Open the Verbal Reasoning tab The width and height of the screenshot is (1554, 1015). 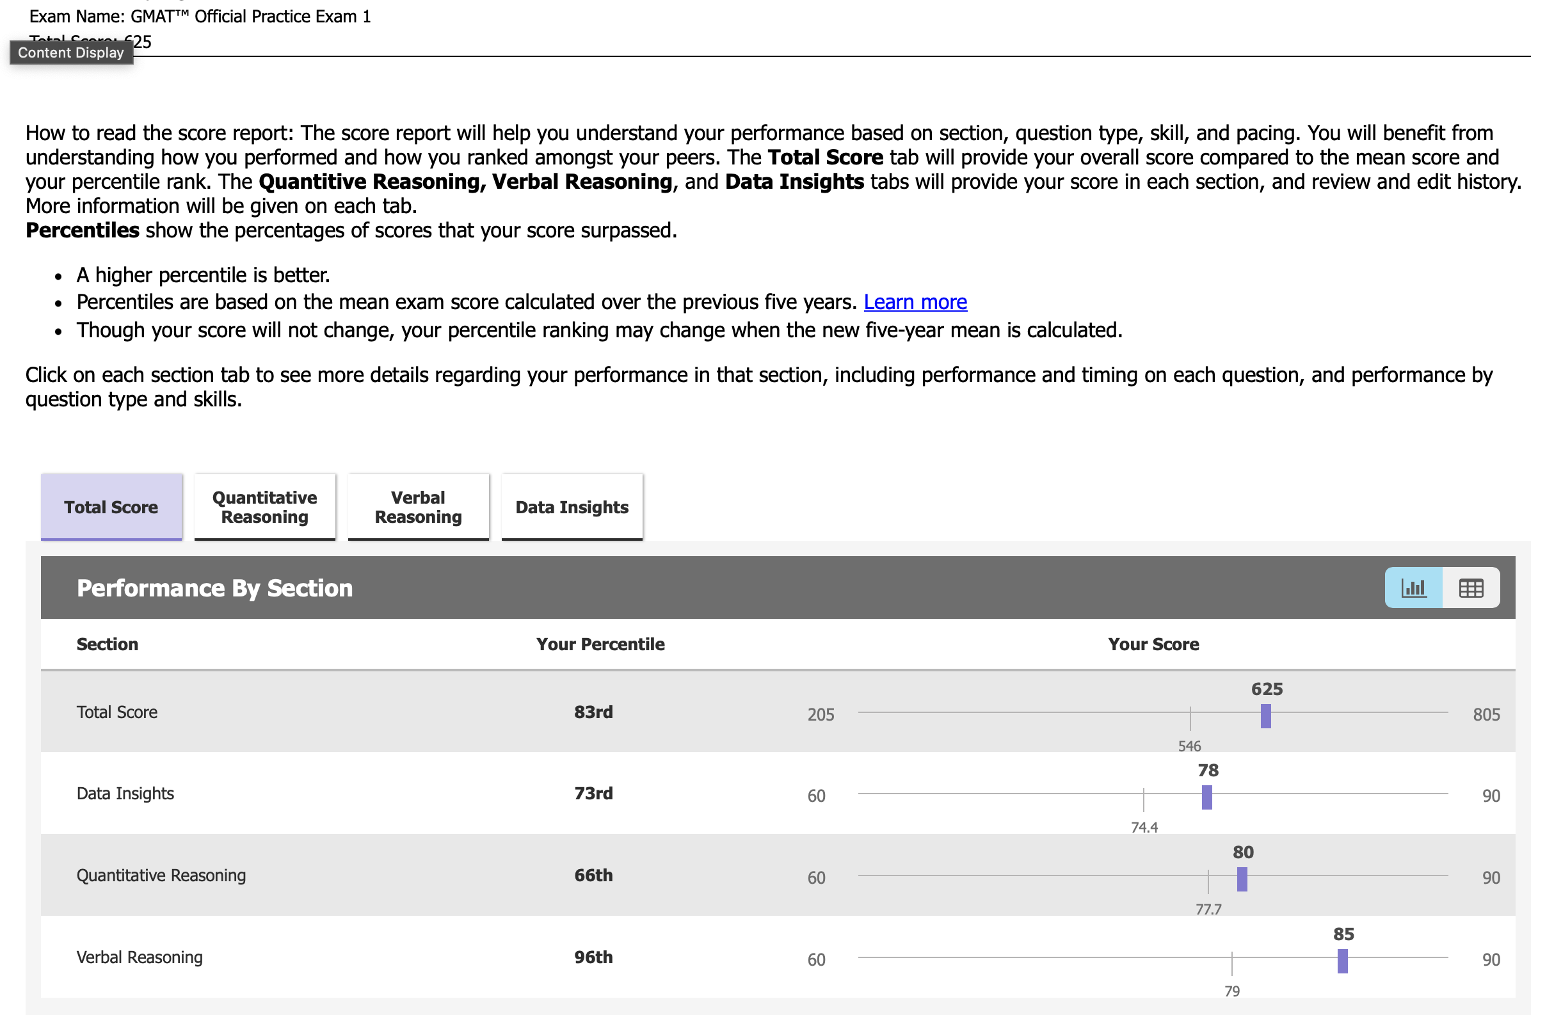418,507
